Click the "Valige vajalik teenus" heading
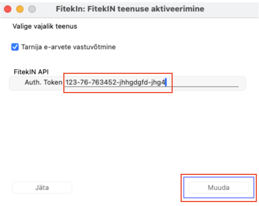The height and width of the screenshot is (206, 259). pos(45,26)
